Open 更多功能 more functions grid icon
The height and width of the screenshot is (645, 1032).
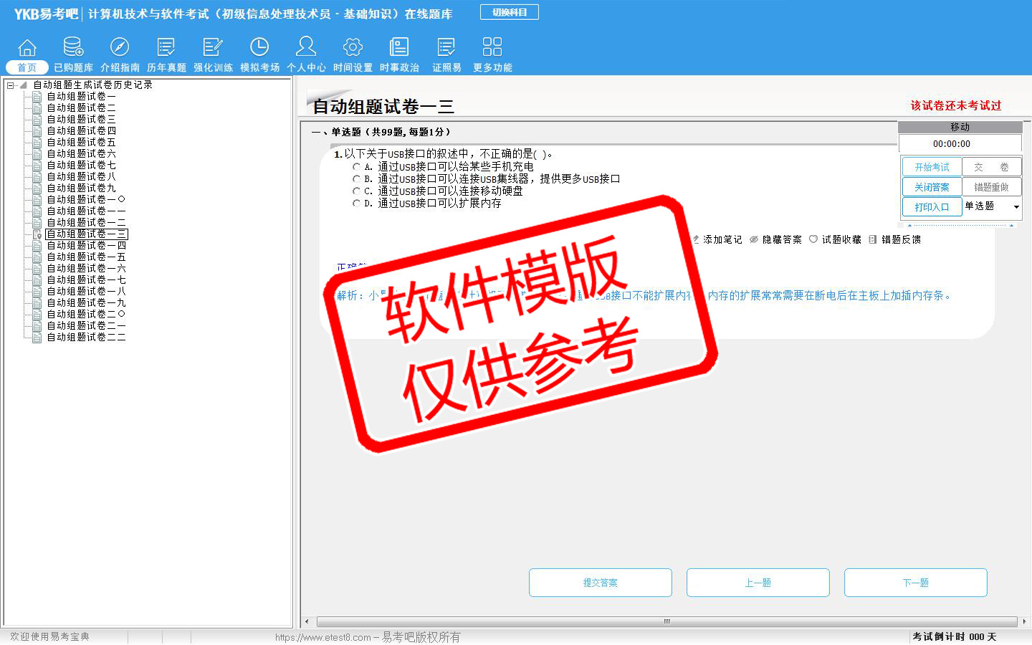492,47
